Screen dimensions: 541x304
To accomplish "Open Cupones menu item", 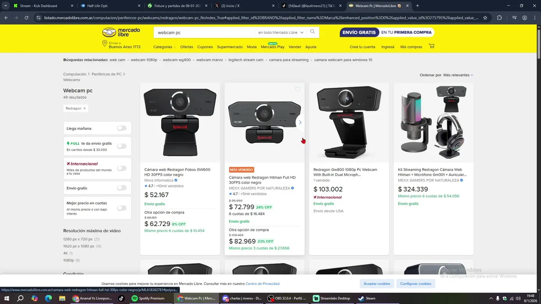I will pos(205,47).
